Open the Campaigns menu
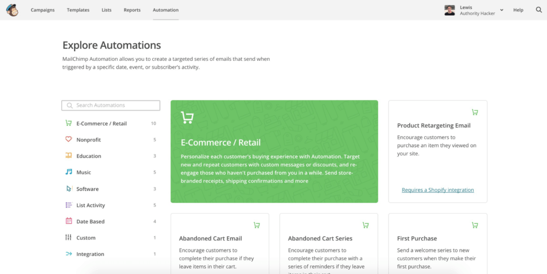The height and width of the screenshot is (274, 547). pyautogui.click(x=43, y=10)
